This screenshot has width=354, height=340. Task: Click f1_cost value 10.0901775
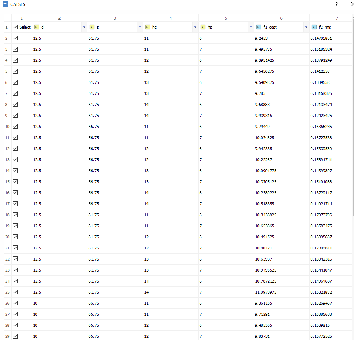266,171
